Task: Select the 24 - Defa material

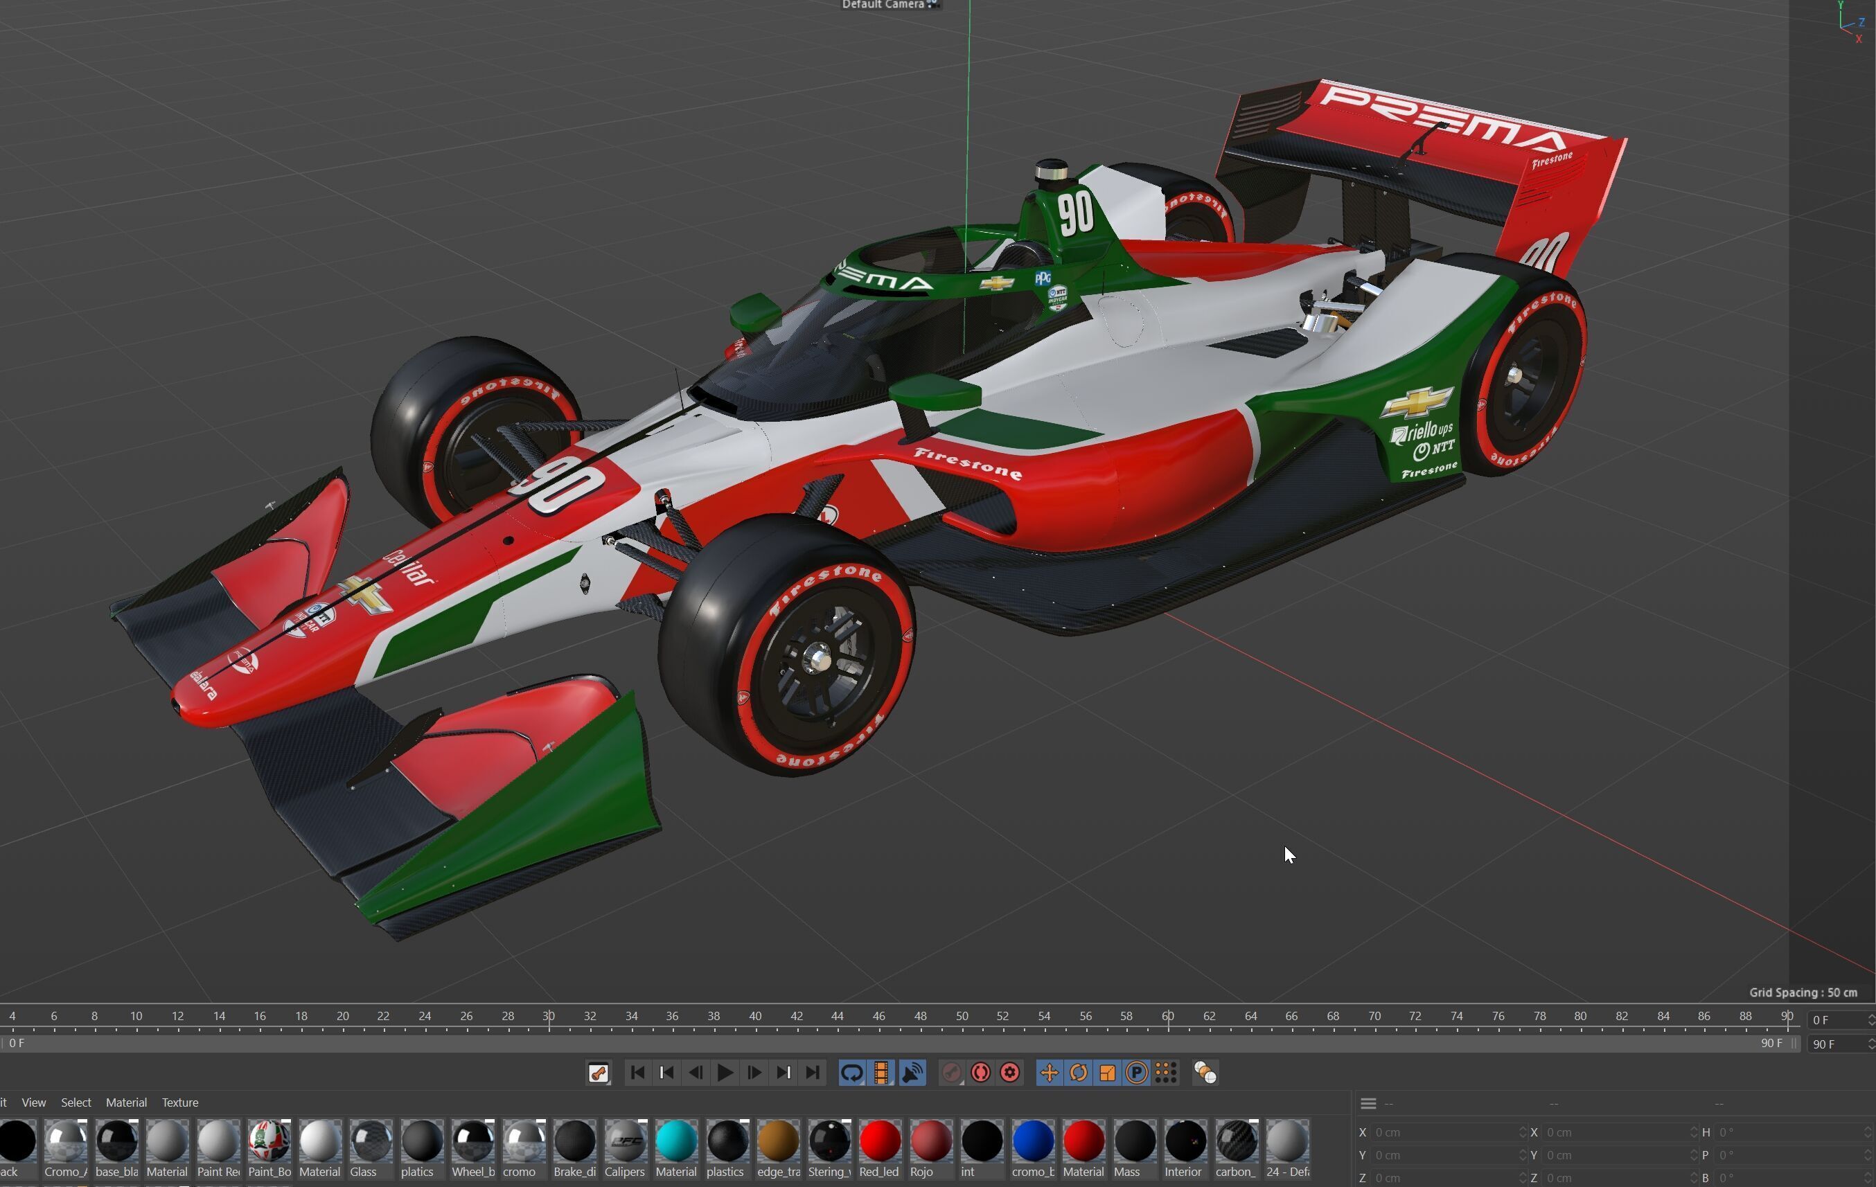Action: click(x=1287, y=1141)
